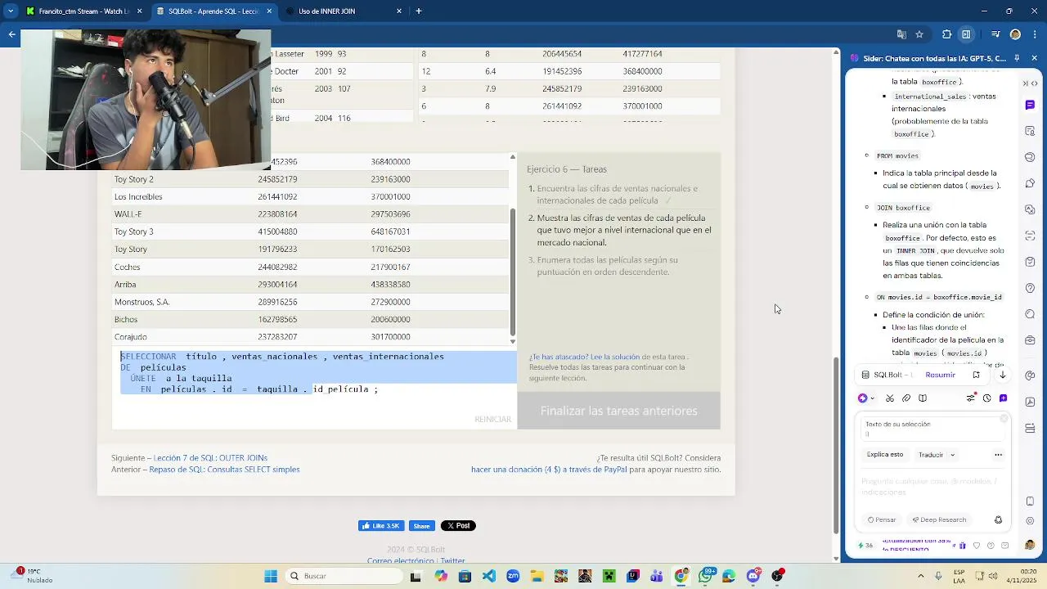Toggle the Chrome side panel icon
This screenshot has height=589, width=1047.
966,34
